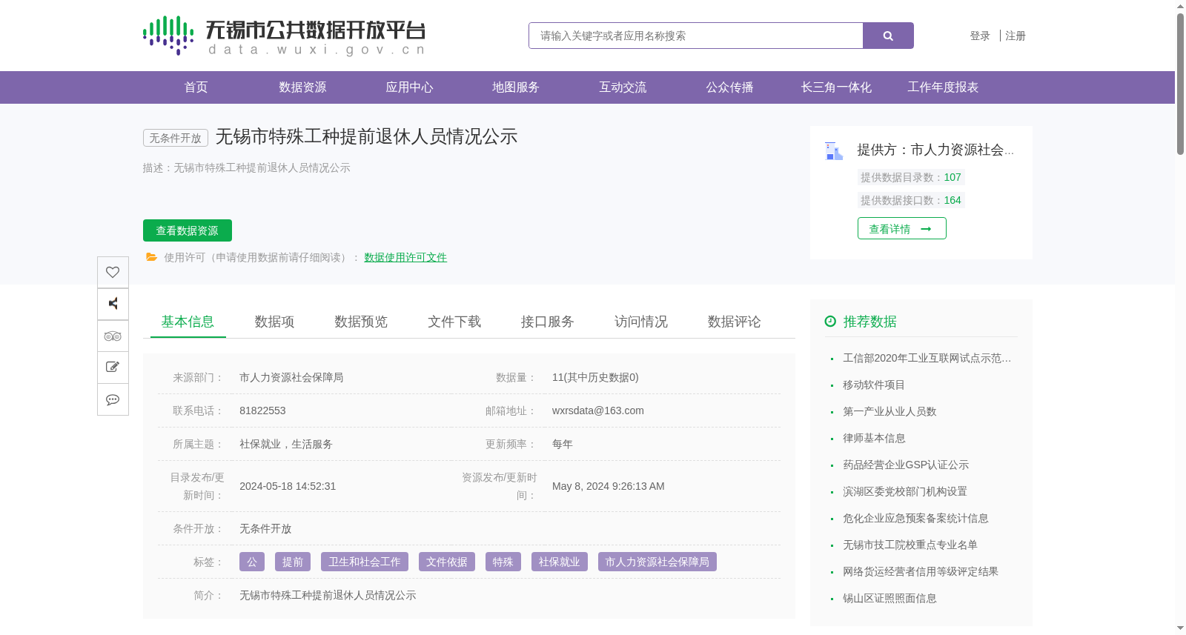
Task: Open recommended item 第一产业从业人员数
Action: (x=889, y=411)
